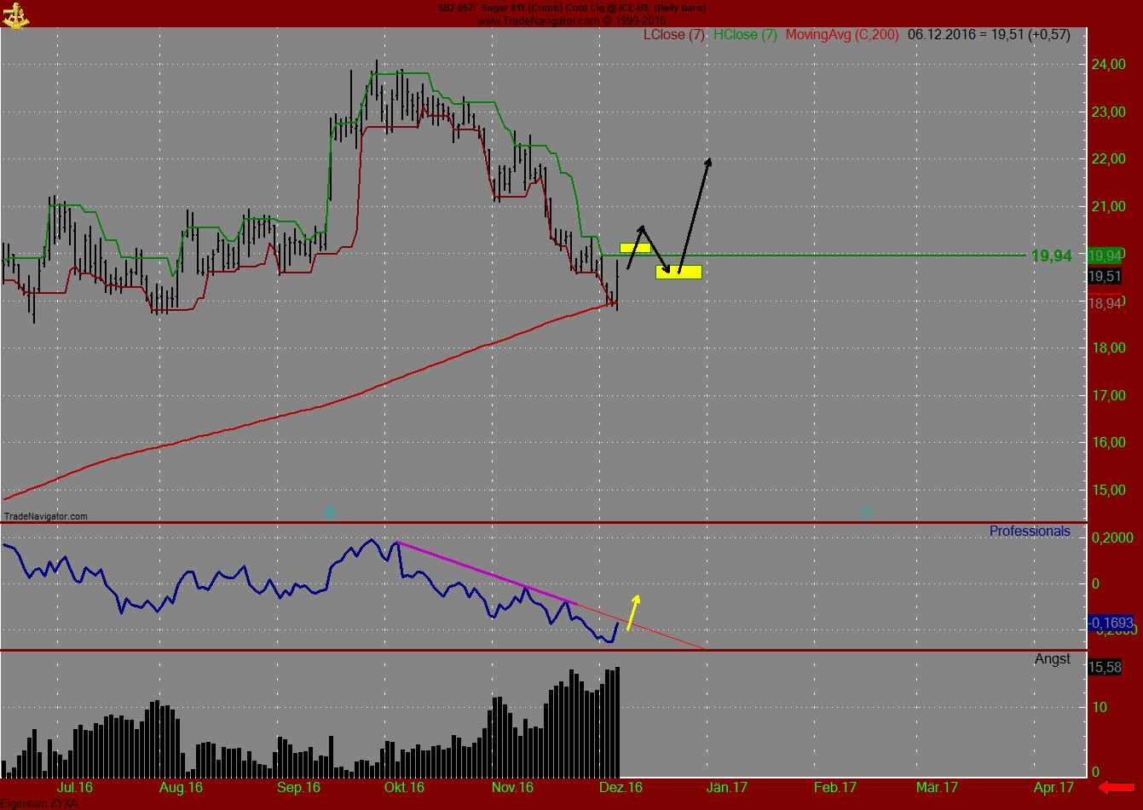Select the Apr.17 axis label

(1053, 788)
